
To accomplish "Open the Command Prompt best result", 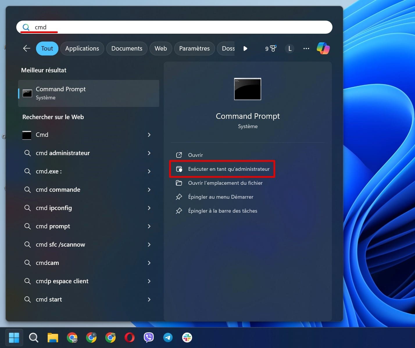I will coord(89,93).
